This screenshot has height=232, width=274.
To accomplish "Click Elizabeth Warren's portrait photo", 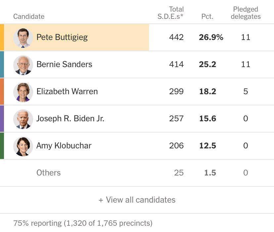I will (x=23, y=92).
